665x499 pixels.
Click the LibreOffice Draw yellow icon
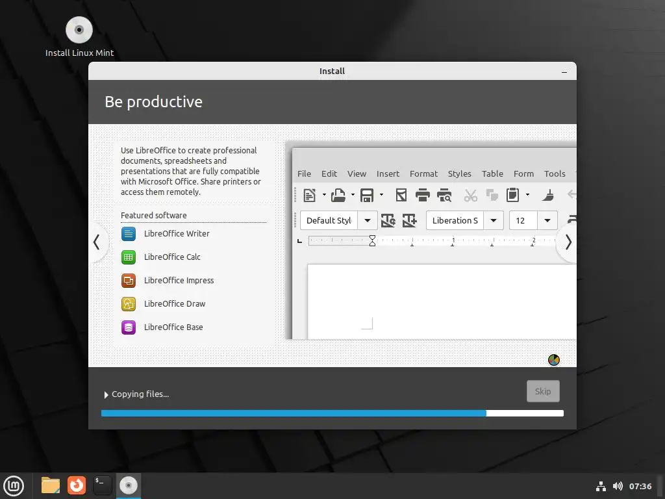(x=129, y=304)
